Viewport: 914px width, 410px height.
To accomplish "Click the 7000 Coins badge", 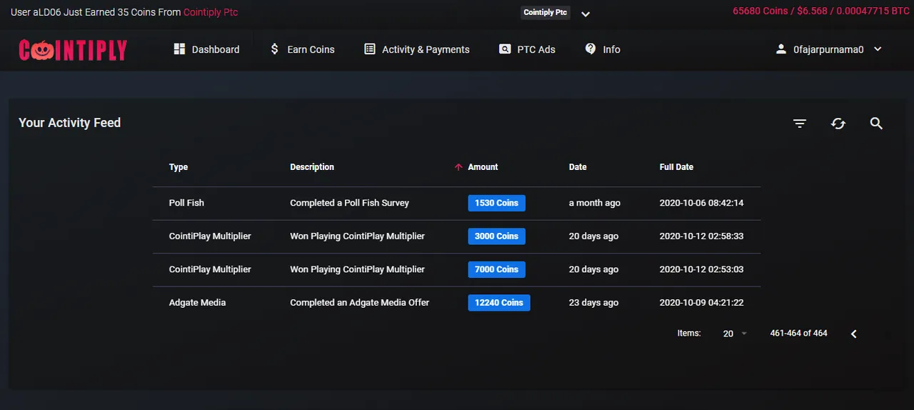I will coord(496,269).
